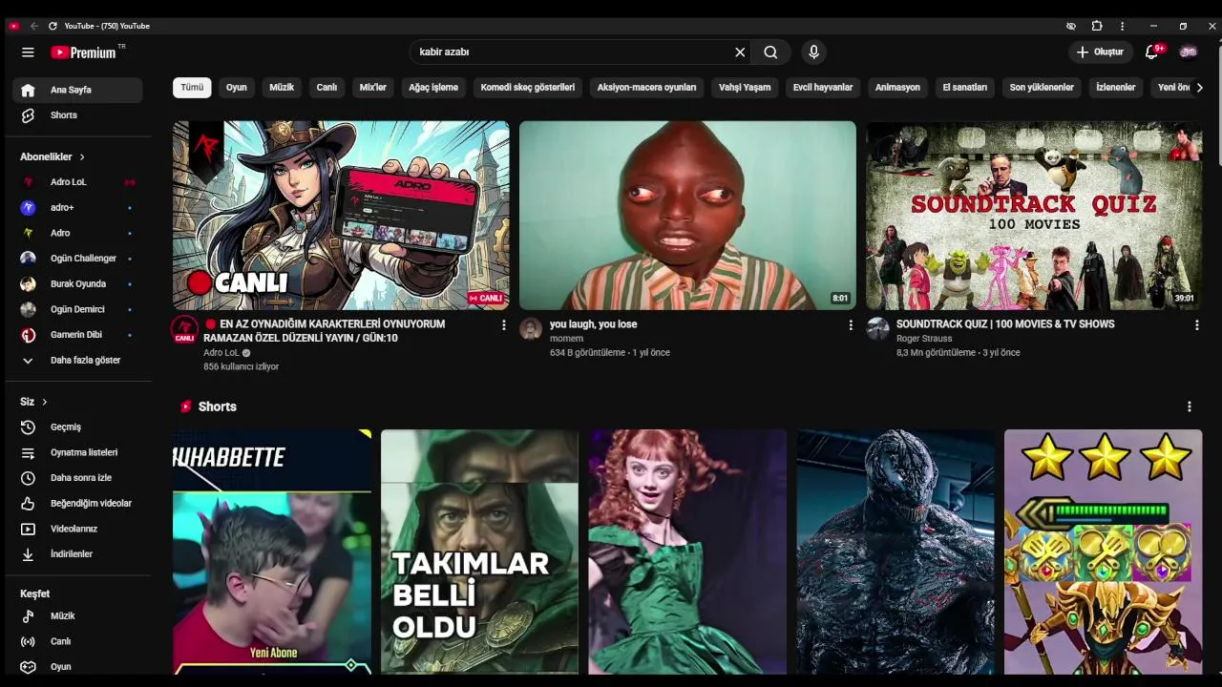Open Shorts in the sidebar
Viewport: 1222px width, 687px height.
coord(77,115)
